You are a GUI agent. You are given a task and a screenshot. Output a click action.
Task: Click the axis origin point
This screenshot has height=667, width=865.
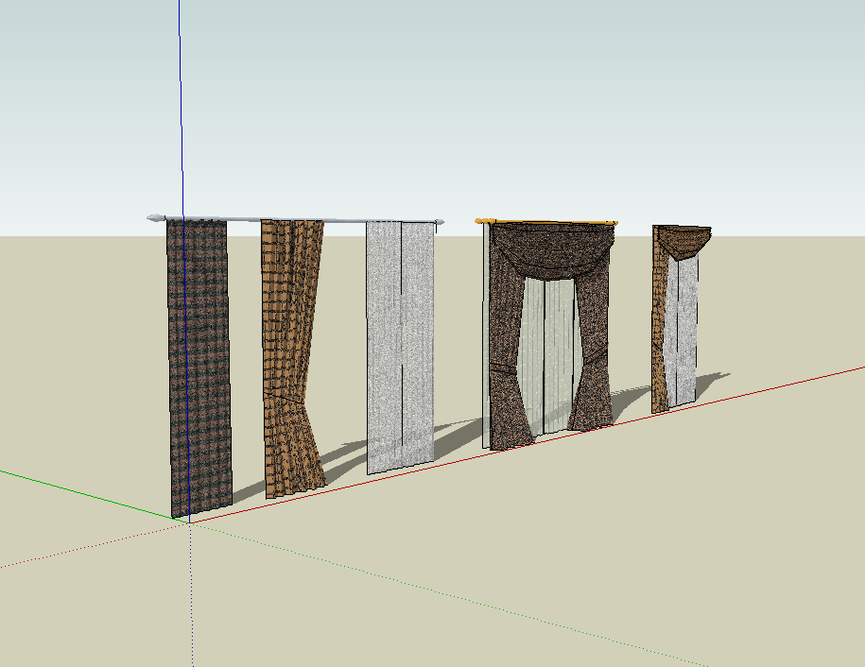tap(190, 523)
